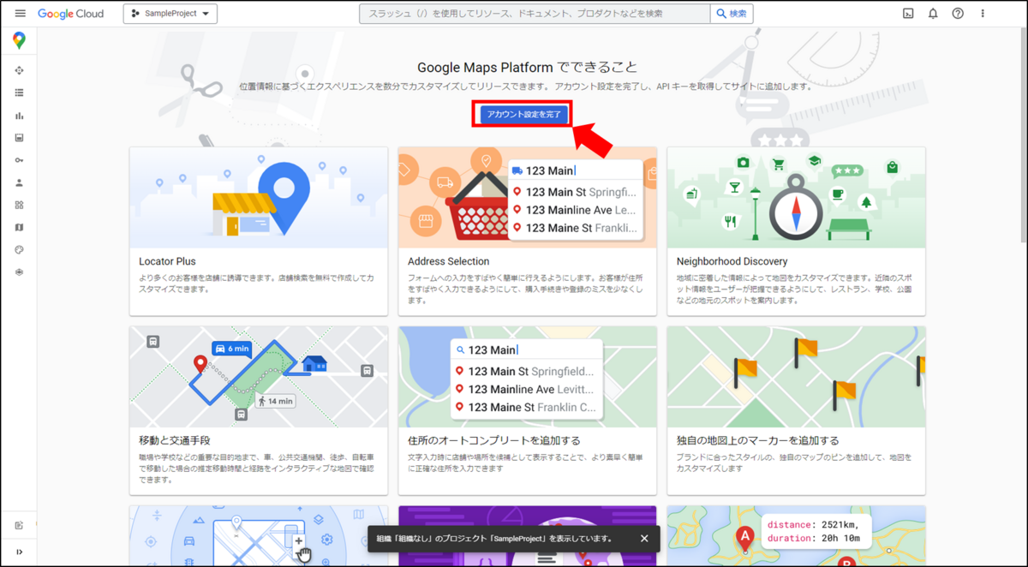Viewport: 1028px width, 567px height.
Task: Click the Google Maps Platform でできること heading
Action: [528, 67]
